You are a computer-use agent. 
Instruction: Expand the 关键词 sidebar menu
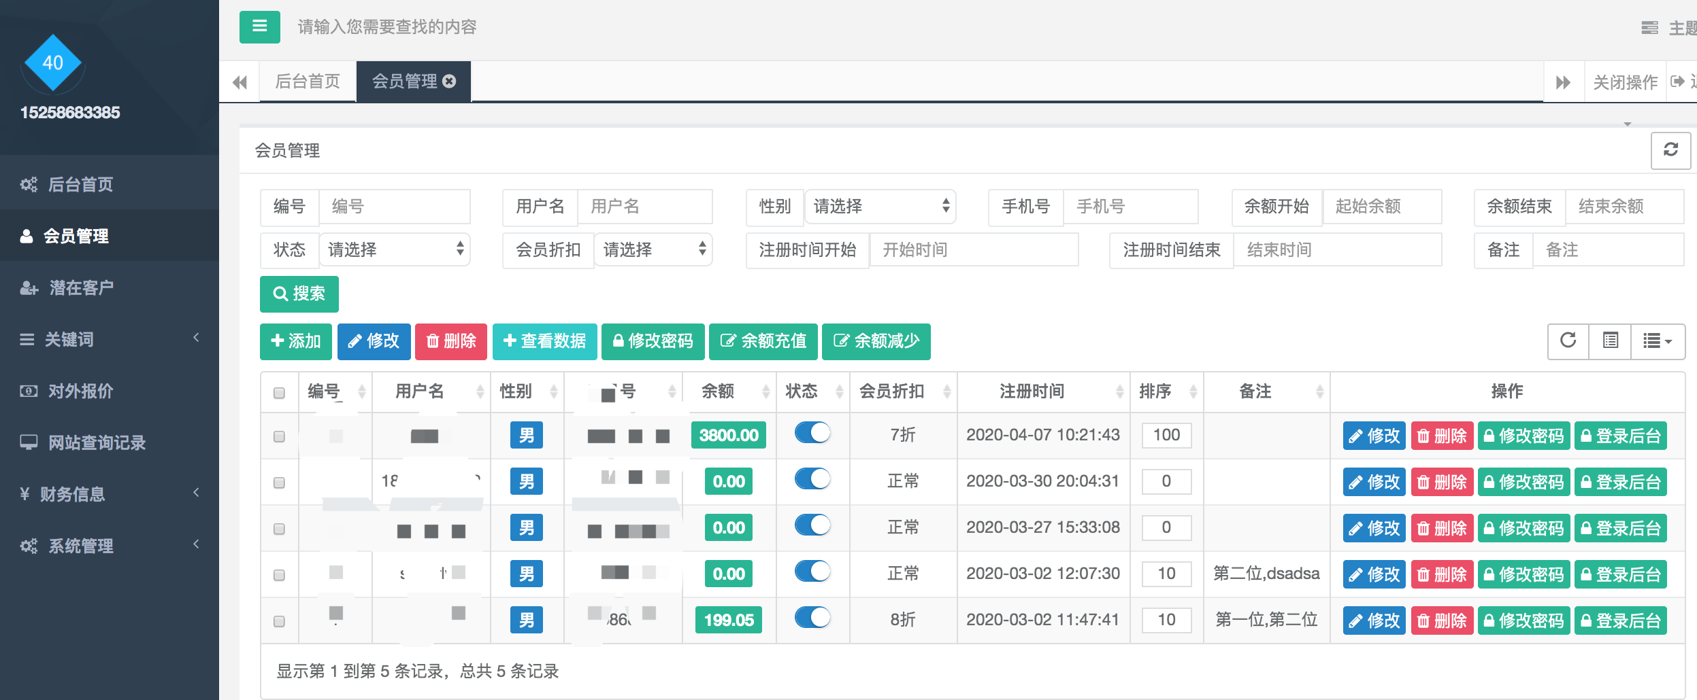pos(110,339)
